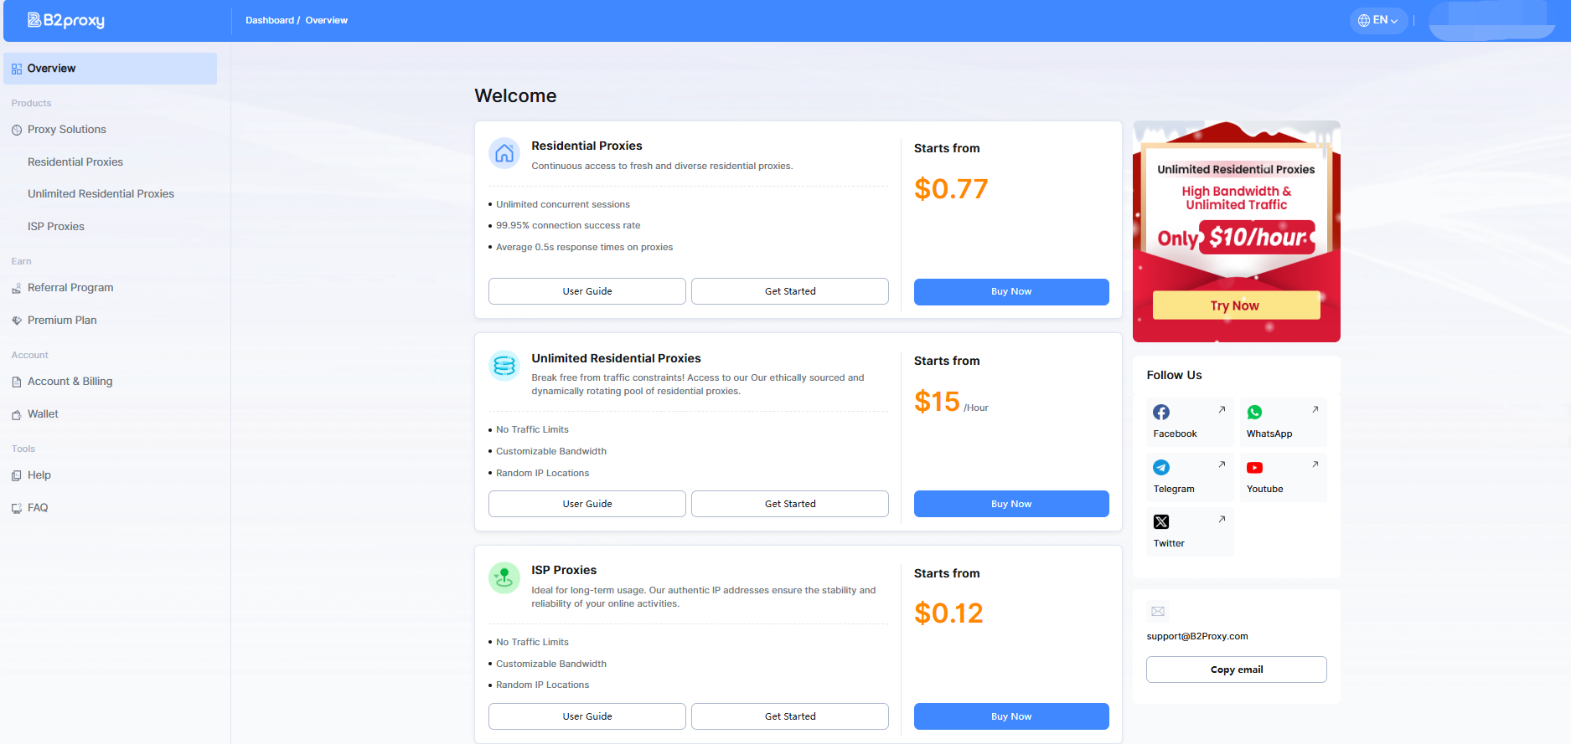Viewport: 1571px width, 744px height.
Task: Select Overview in the sidebar
Action: [51, 69]
